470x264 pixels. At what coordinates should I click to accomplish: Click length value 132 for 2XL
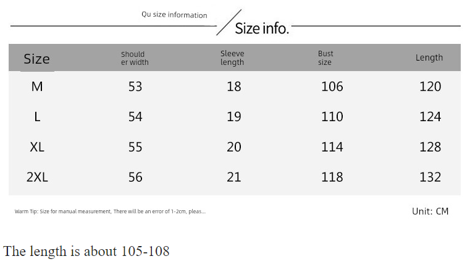tap(430, 177)
